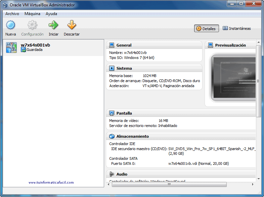Click the Previsualización monitor icon
264x197 pixels.
tap(211, 45)
